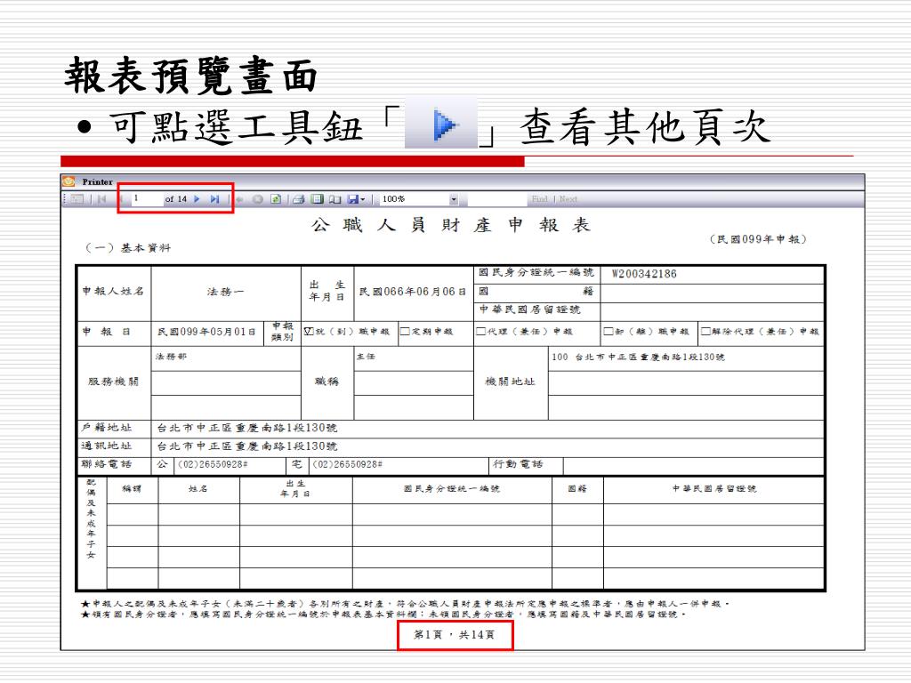The width and height of the screenshot is (911, 683).
Task: Click the print icon in toolbar
Action: tap(299, 199)
